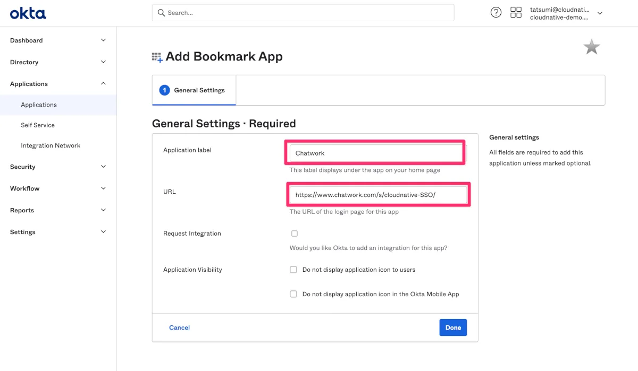Viewport: 638px width, 371px height.
Task: Click the Cancel link
Action: [179, 327]
